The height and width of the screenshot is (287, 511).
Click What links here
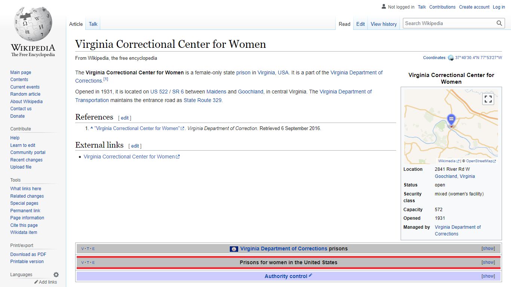[x=26, y=189]
